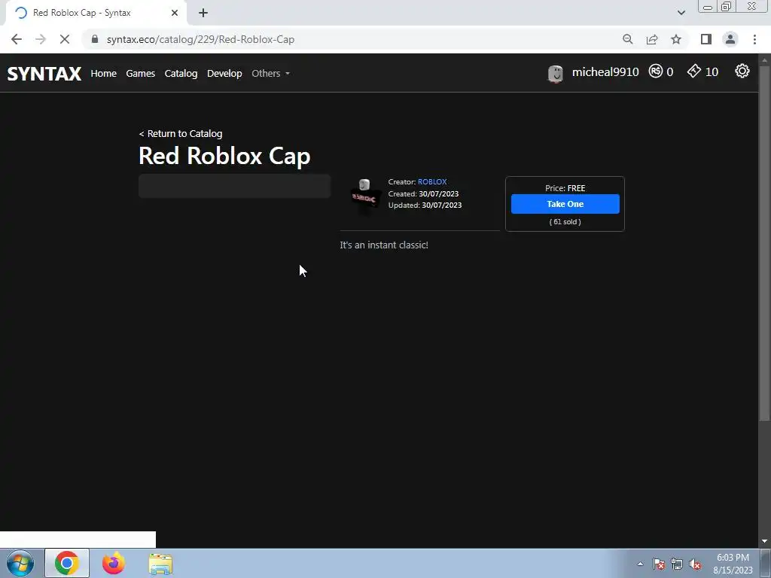This screenshot has width=771, height=578.
Task: Open the Catalog page
Action: [181, 73]
